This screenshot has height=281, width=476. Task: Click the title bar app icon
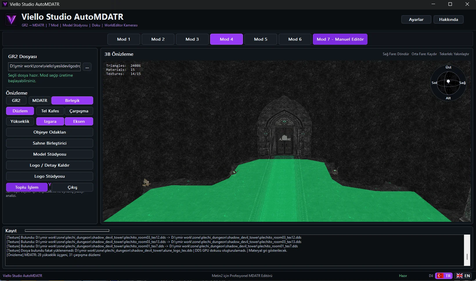pyautogui.click(x=5, y=4)
